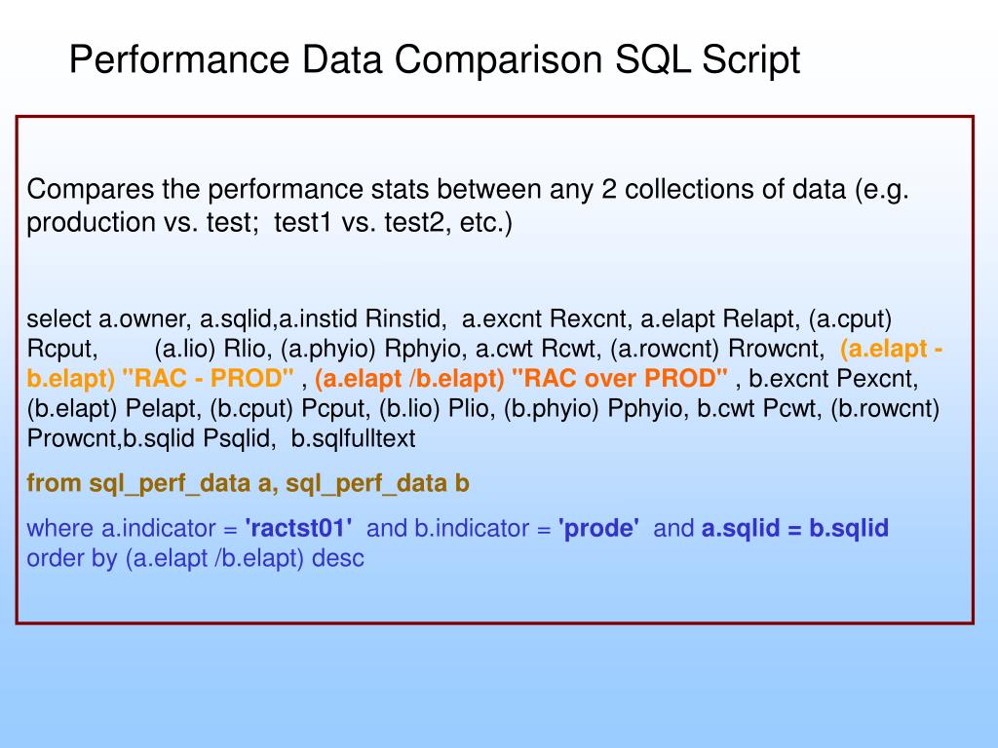Click the 'Compares the performance stats' description paragraph
998x748 pixels.
coord(468,206)
